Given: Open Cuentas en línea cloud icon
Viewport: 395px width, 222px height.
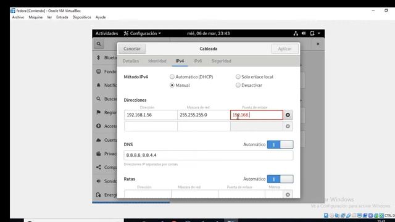Looking at the screenshot, I should 99,140.
